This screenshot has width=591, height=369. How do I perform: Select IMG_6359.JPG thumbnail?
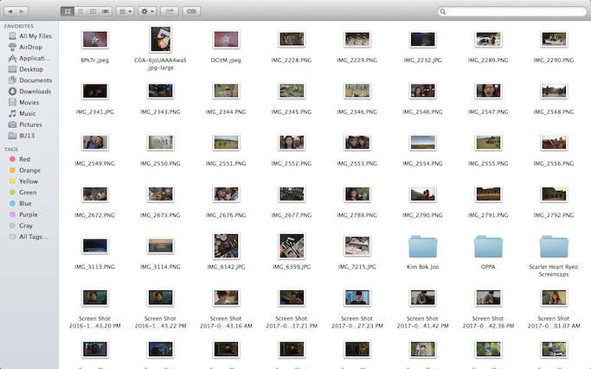pos(292,246)
